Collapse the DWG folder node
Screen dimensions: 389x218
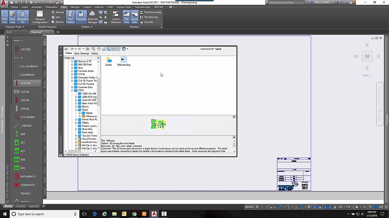[72, 91]
